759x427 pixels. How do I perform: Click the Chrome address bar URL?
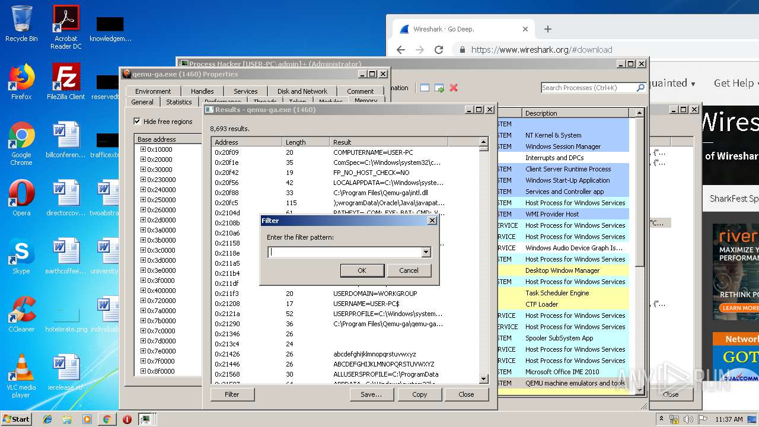click(541, 50)
